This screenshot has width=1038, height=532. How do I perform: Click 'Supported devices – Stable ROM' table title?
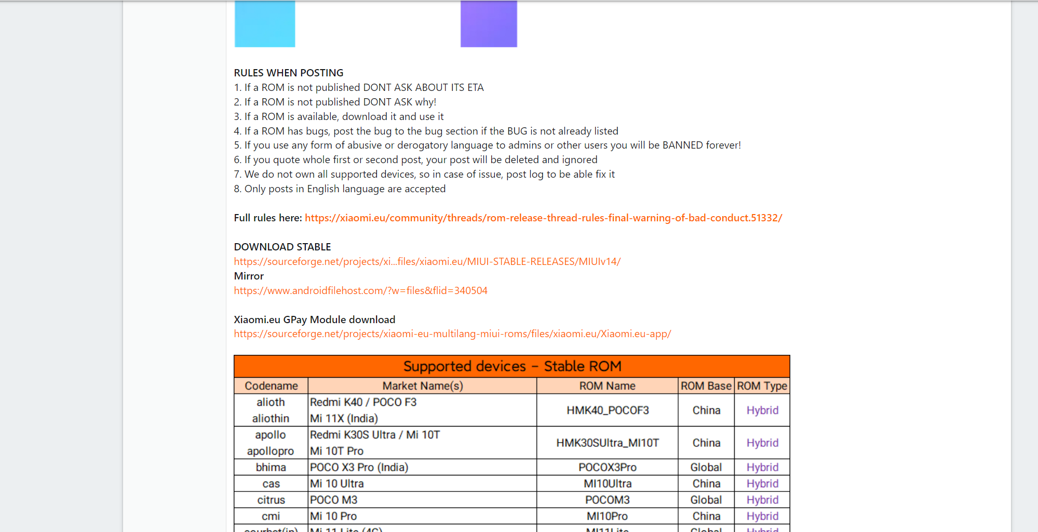coord(512,366)
